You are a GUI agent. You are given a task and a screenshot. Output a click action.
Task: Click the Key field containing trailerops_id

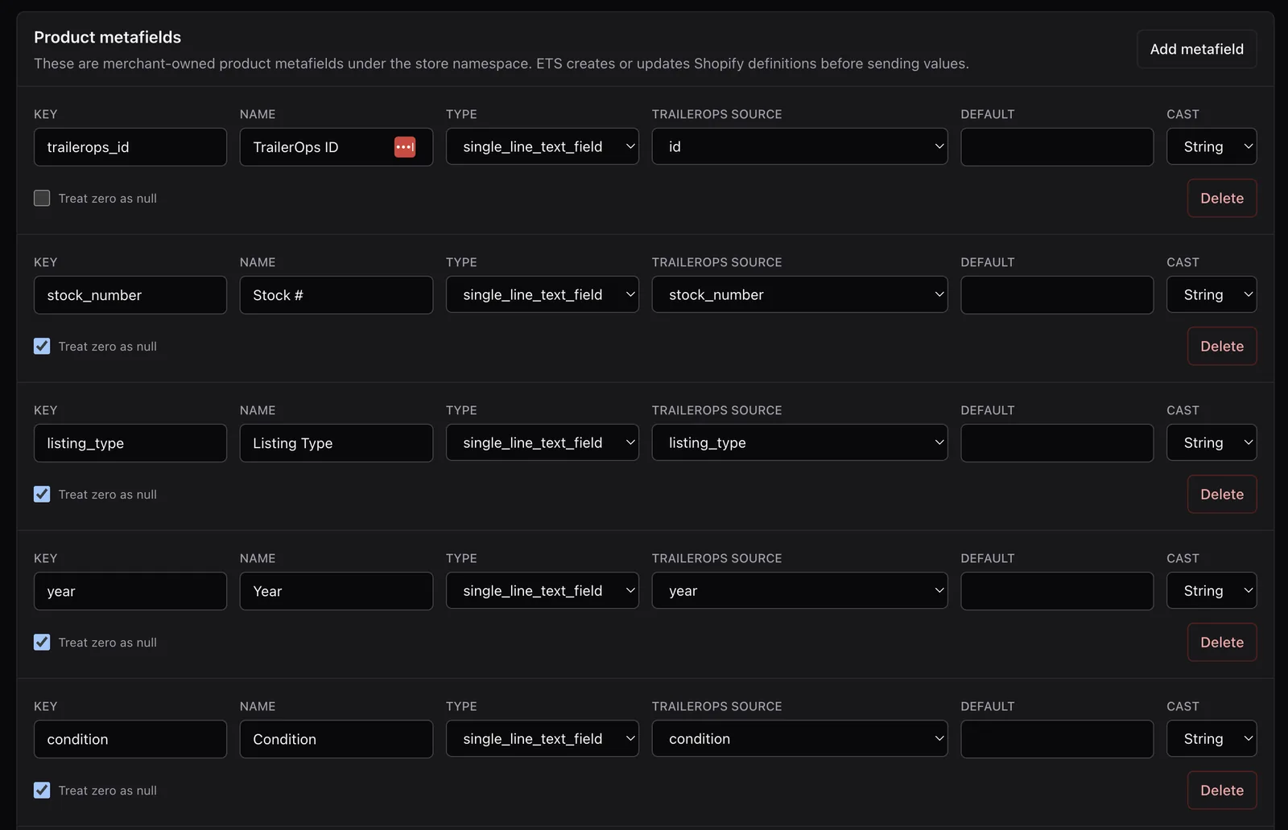click(130, 147)
